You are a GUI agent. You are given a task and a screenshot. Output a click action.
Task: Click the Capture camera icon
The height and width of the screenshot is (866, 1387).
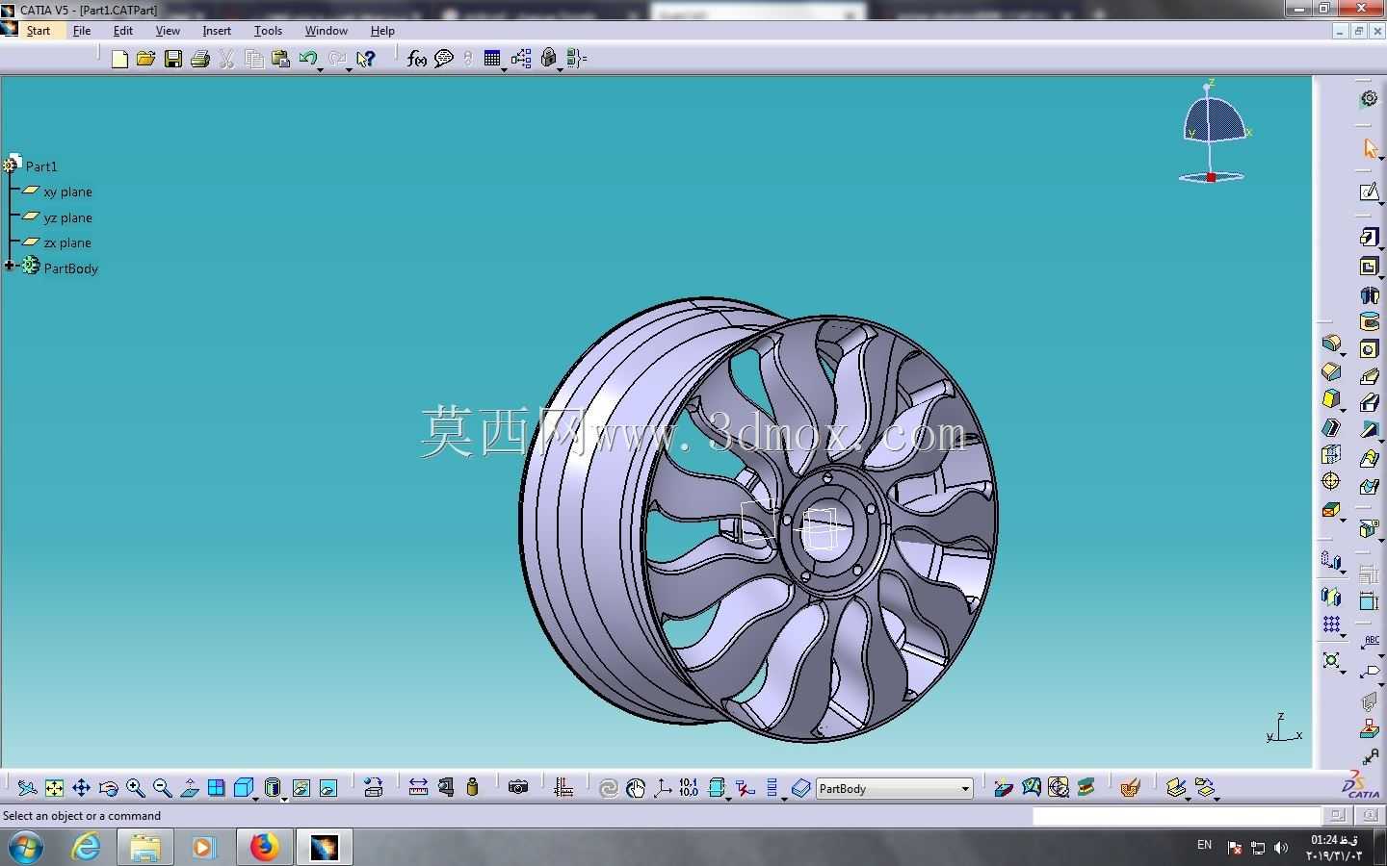click(518, 788)
